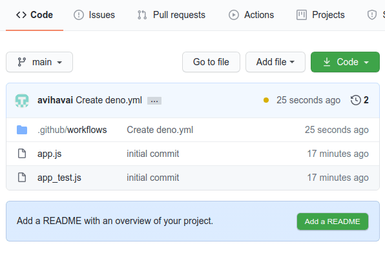Expand the Add file dropdown
Image resolution: width=385 pixels, height=257 pixels.
tap(275, 62)
